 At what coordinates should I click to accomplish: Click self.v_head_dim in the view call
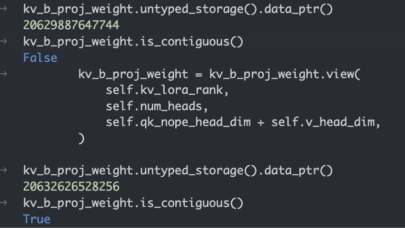pos(323,122)
